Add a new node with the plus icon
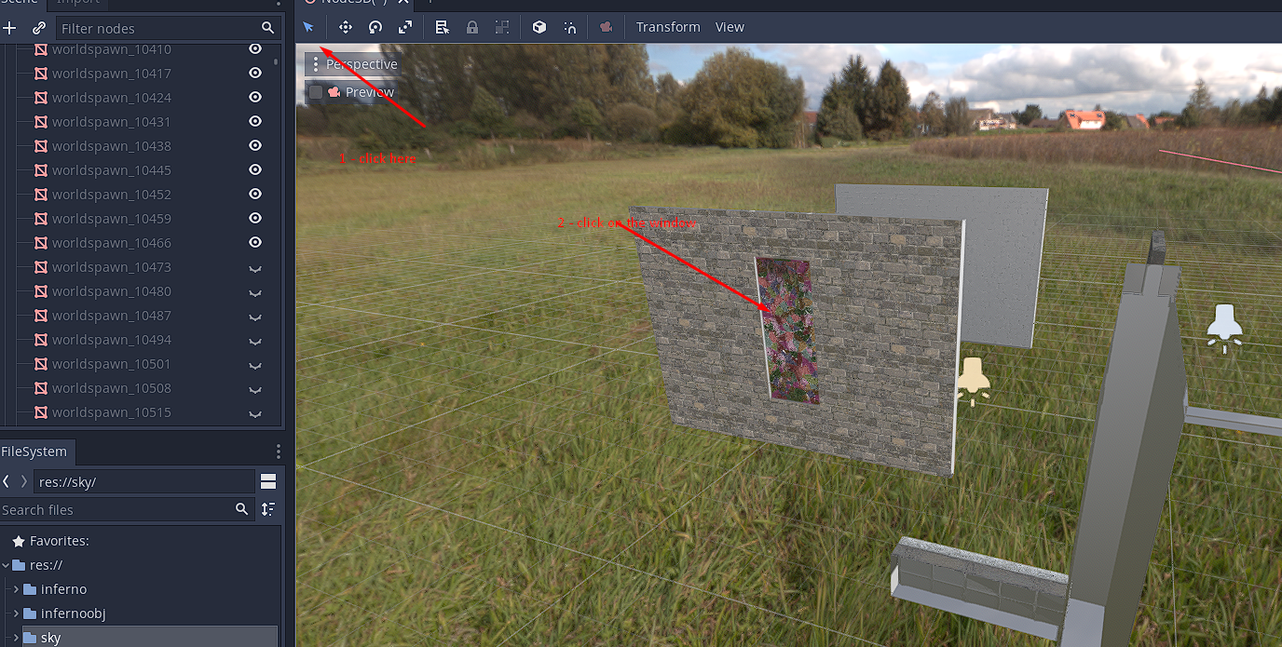Screen dimensions: 1282x647 coord(9,28)
